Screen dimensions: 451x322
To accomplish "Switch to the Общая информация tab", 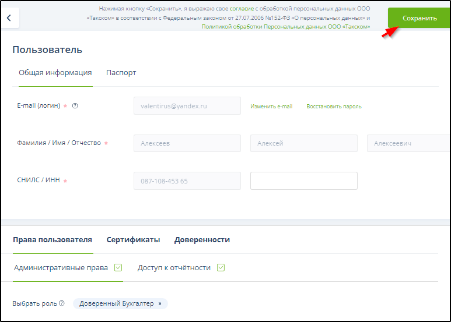I will click(55, 73).
